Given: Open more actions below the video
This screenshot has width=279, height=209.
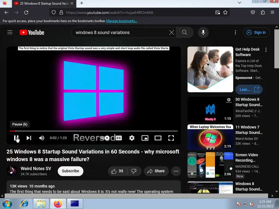Looking at the screenshot, I should click(x=176, y=171).
